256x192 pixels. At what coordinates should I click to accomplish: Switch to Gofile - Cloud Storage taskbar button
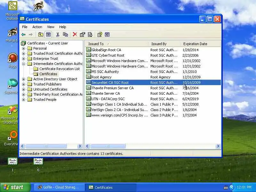pyautogui.click(x=59, y=187)
